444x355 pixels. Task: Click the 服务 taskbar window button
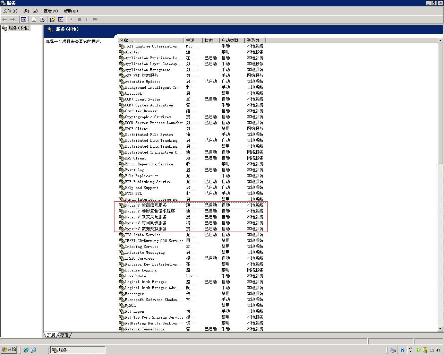78,350
